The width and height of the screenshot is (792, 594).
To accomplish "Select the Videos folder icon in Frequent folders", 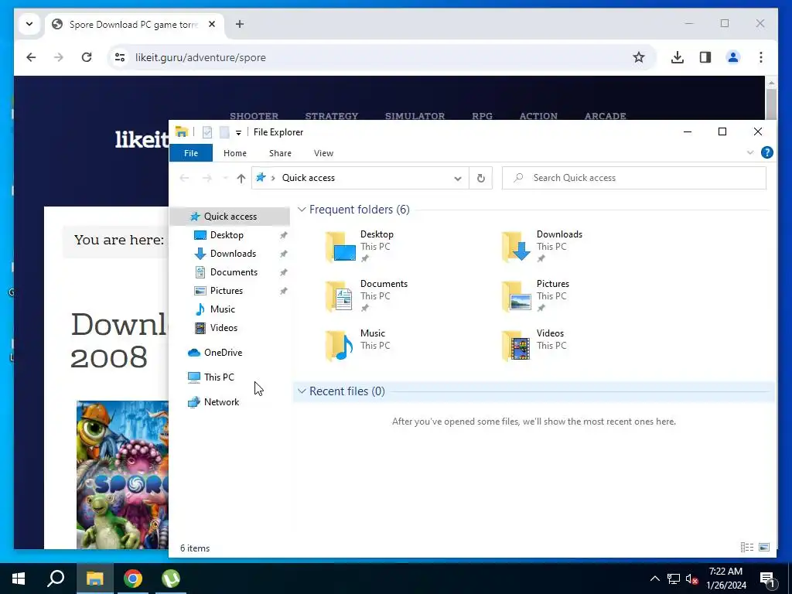I will tap(516, 346).
